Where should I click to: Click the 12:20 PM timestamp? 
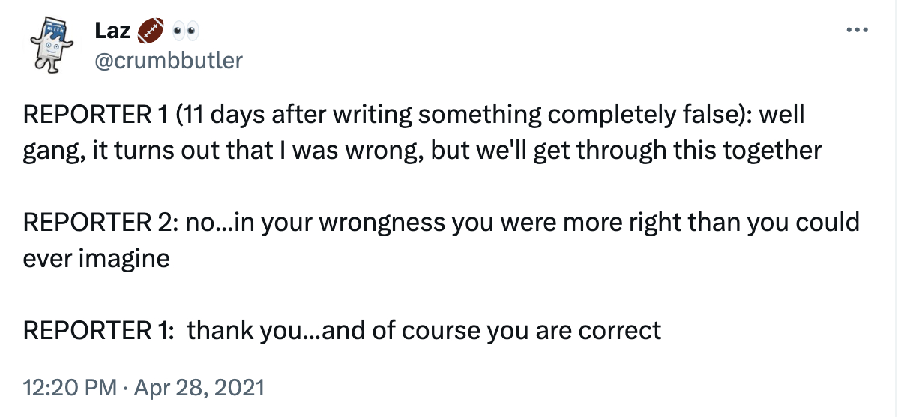70,388
